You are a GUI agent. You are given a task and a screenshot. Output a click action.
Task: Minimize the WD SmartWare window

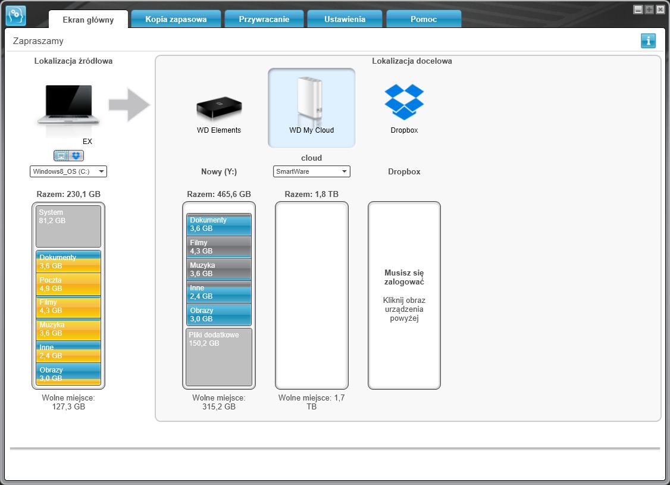tap(638, 10)
